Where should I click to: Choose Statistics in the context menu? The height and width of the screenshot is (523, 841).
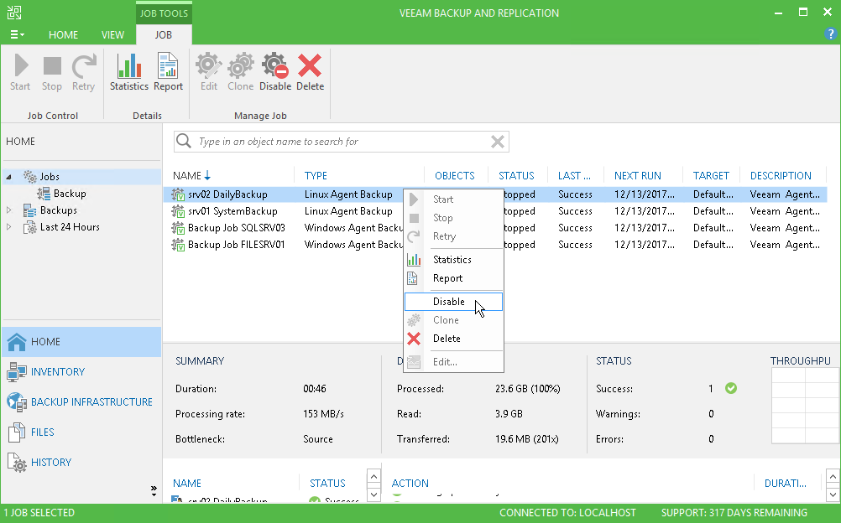[x=453, y=259]
